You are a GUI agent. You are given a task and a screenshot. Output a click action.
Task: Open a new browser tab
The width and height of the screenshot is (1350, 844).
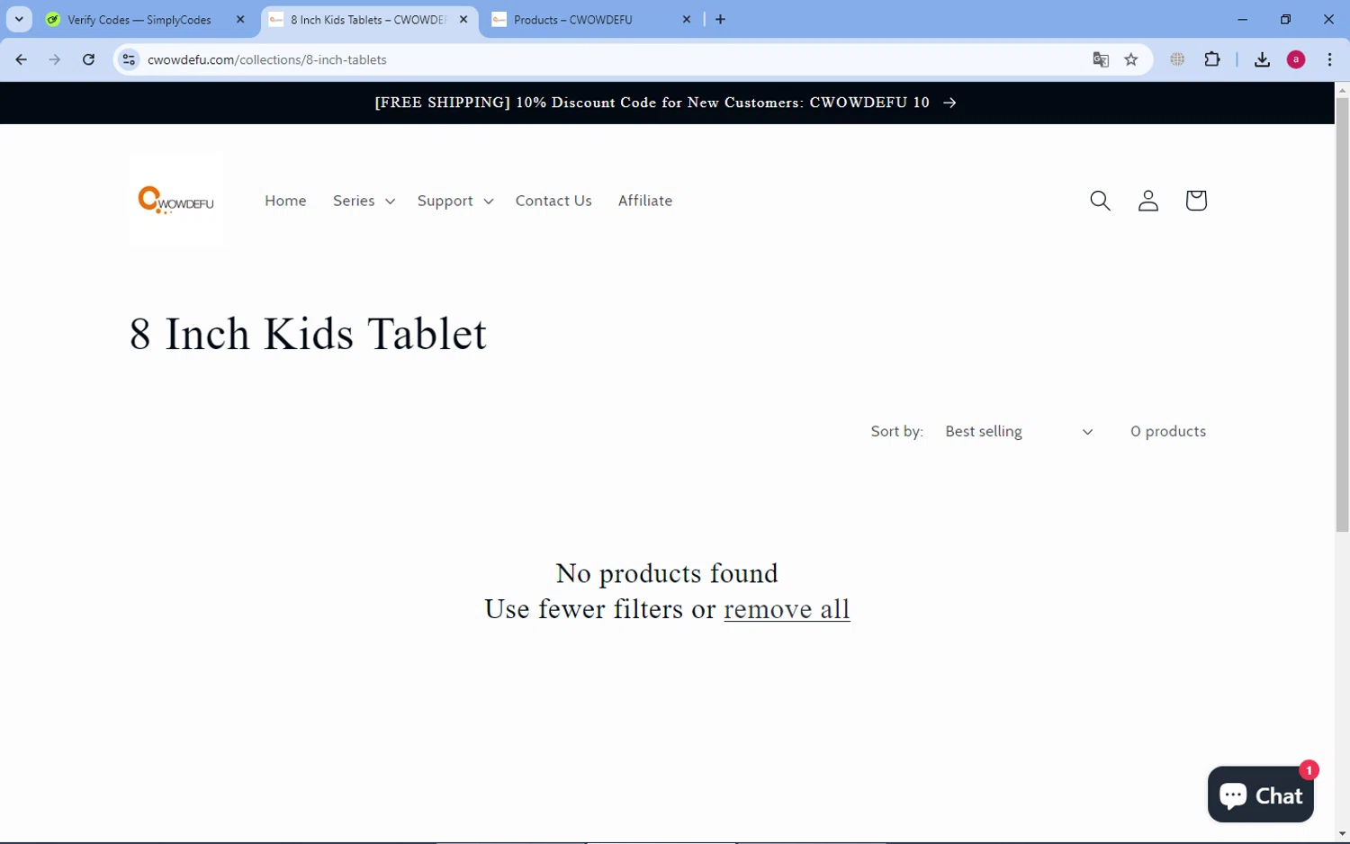720,19
